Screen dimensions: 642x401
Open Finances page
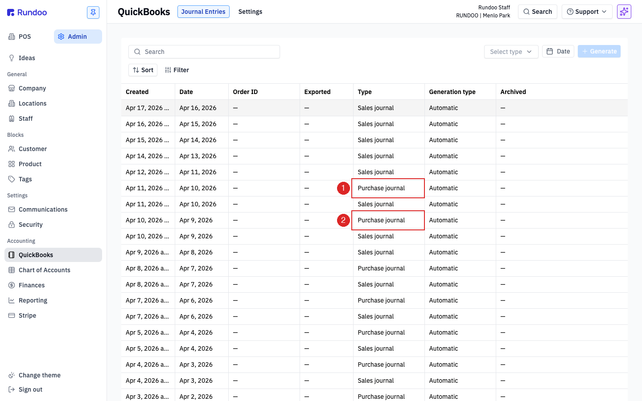[x=53, y=285]
